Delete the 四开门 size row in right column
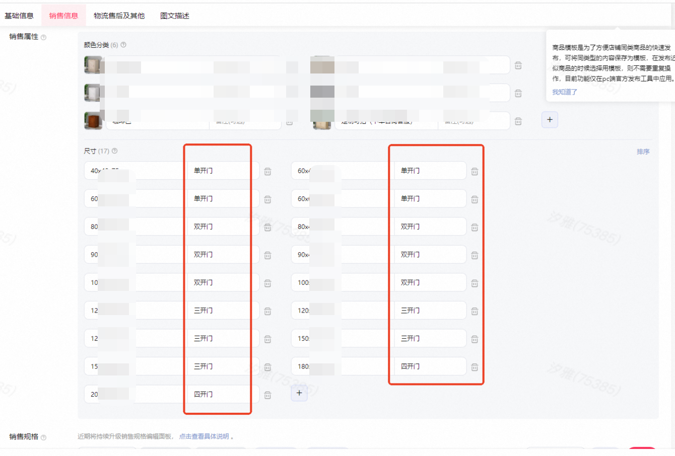Viewport: 675px width, 456px height. pyautogui.click(x=475, y=367)
